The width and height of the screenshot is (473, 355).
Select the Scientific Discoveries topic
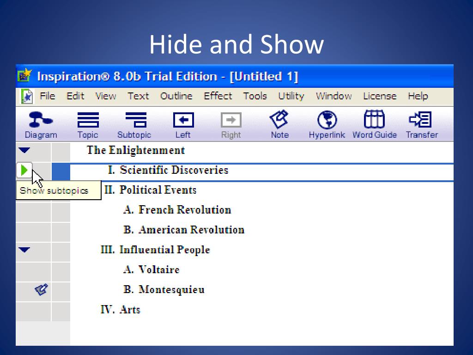click(x=174, y=170)
